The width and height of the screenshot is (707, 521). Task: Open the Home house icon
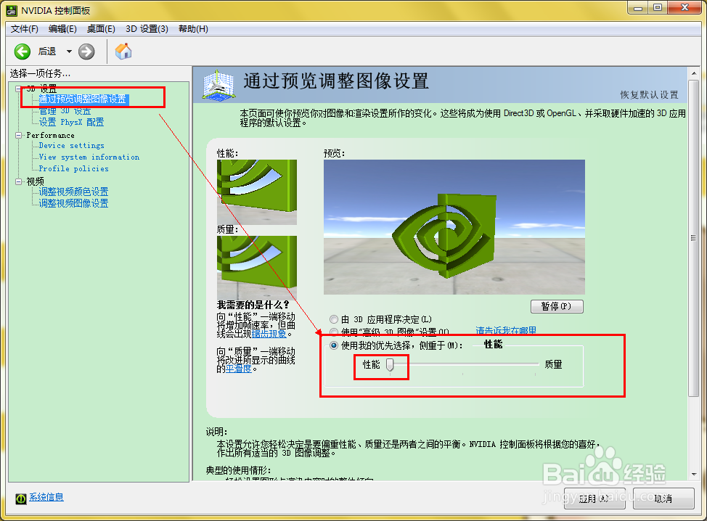click(123, 51)
